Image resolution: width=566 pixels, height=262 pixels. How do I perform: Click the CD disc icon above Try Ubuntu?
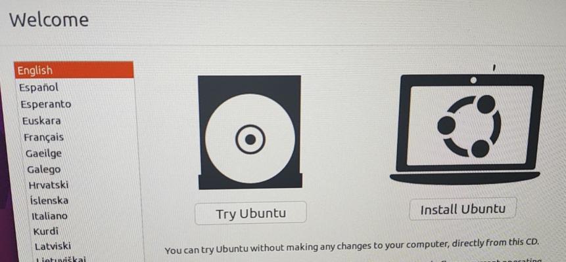coord(250,132)
